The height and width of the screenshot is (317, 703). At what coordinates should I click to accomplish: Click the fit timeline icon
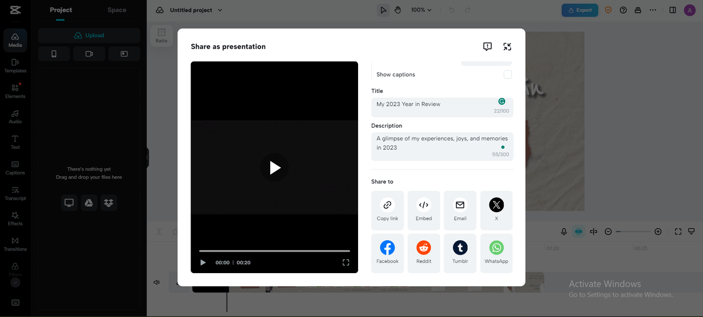pos(678,232)
